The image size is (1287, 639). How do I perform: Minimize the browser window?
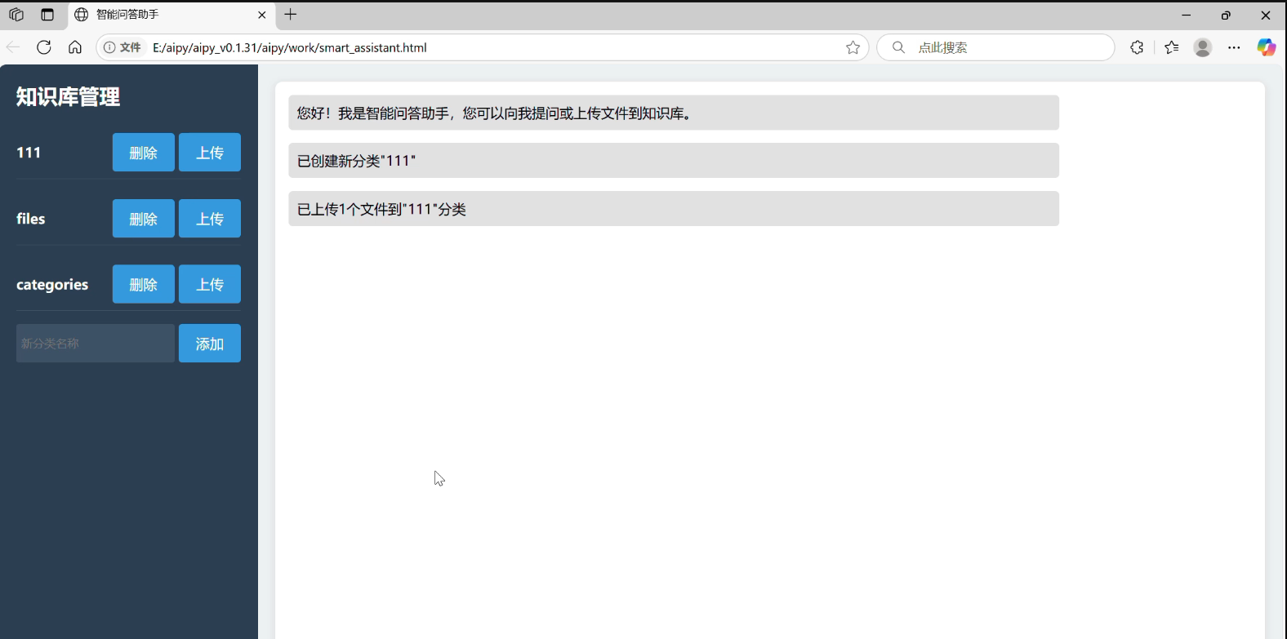[x=1187, y=15]
